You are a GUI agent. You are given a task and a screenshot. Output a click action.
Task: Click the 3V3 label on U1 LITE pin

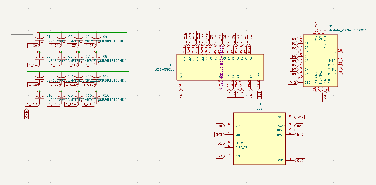pos(219,134)
